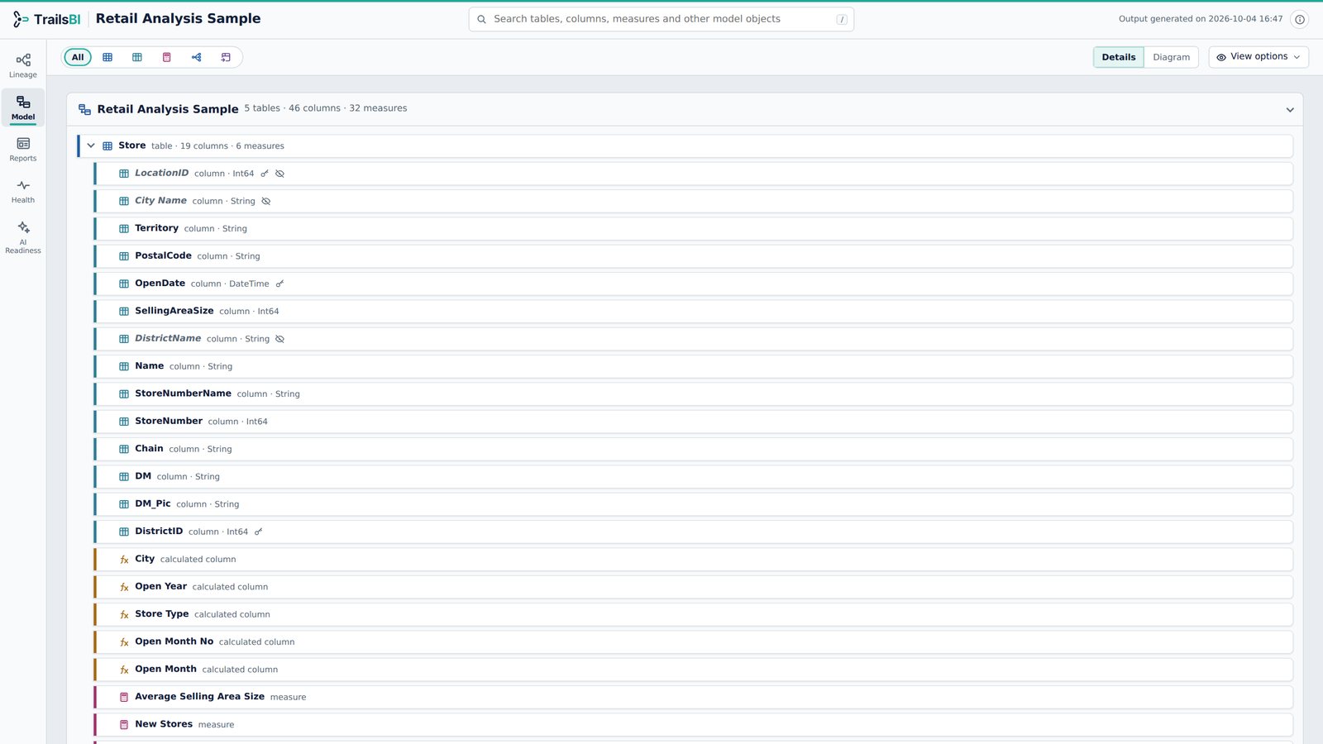Open the Average Selling Area Size measure
Image resolution: width=1323 pixels, height=744 pixels.
click(694, 697)
